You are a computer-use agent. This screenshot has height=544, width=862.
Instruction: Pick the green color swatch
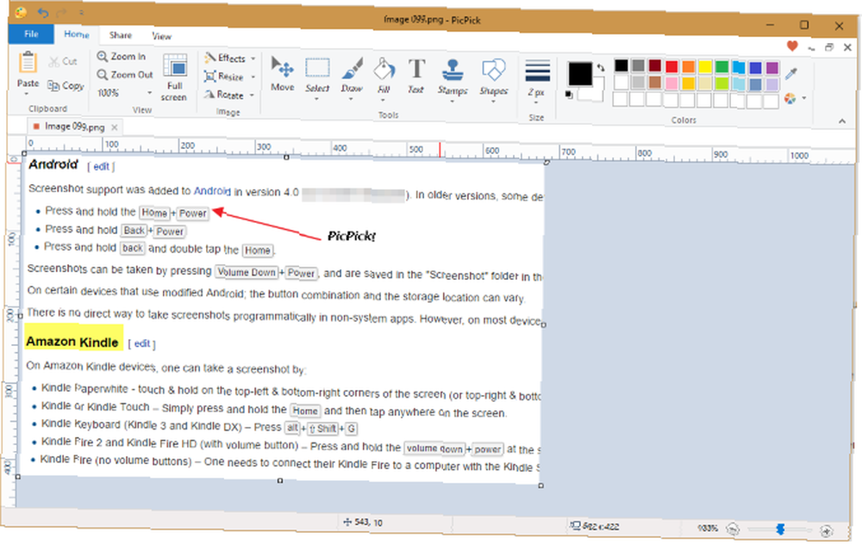[721, 67]
